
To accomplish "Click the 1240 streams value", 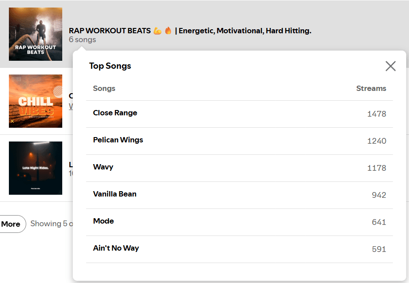I will (377, 141).
